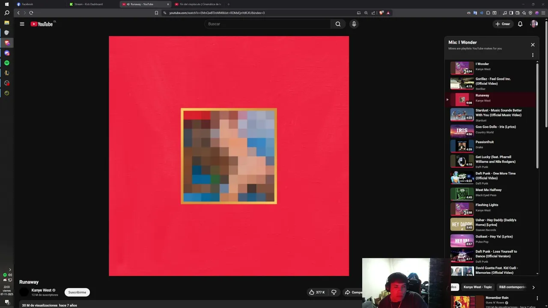Open the Brave Wallet icon
The height and width of the screenshot is (308, 548).
[518, 13]
